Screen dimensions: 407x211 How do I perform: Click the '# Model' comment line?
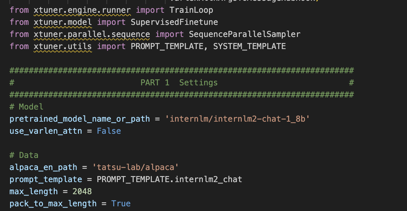tap(27, 107)
